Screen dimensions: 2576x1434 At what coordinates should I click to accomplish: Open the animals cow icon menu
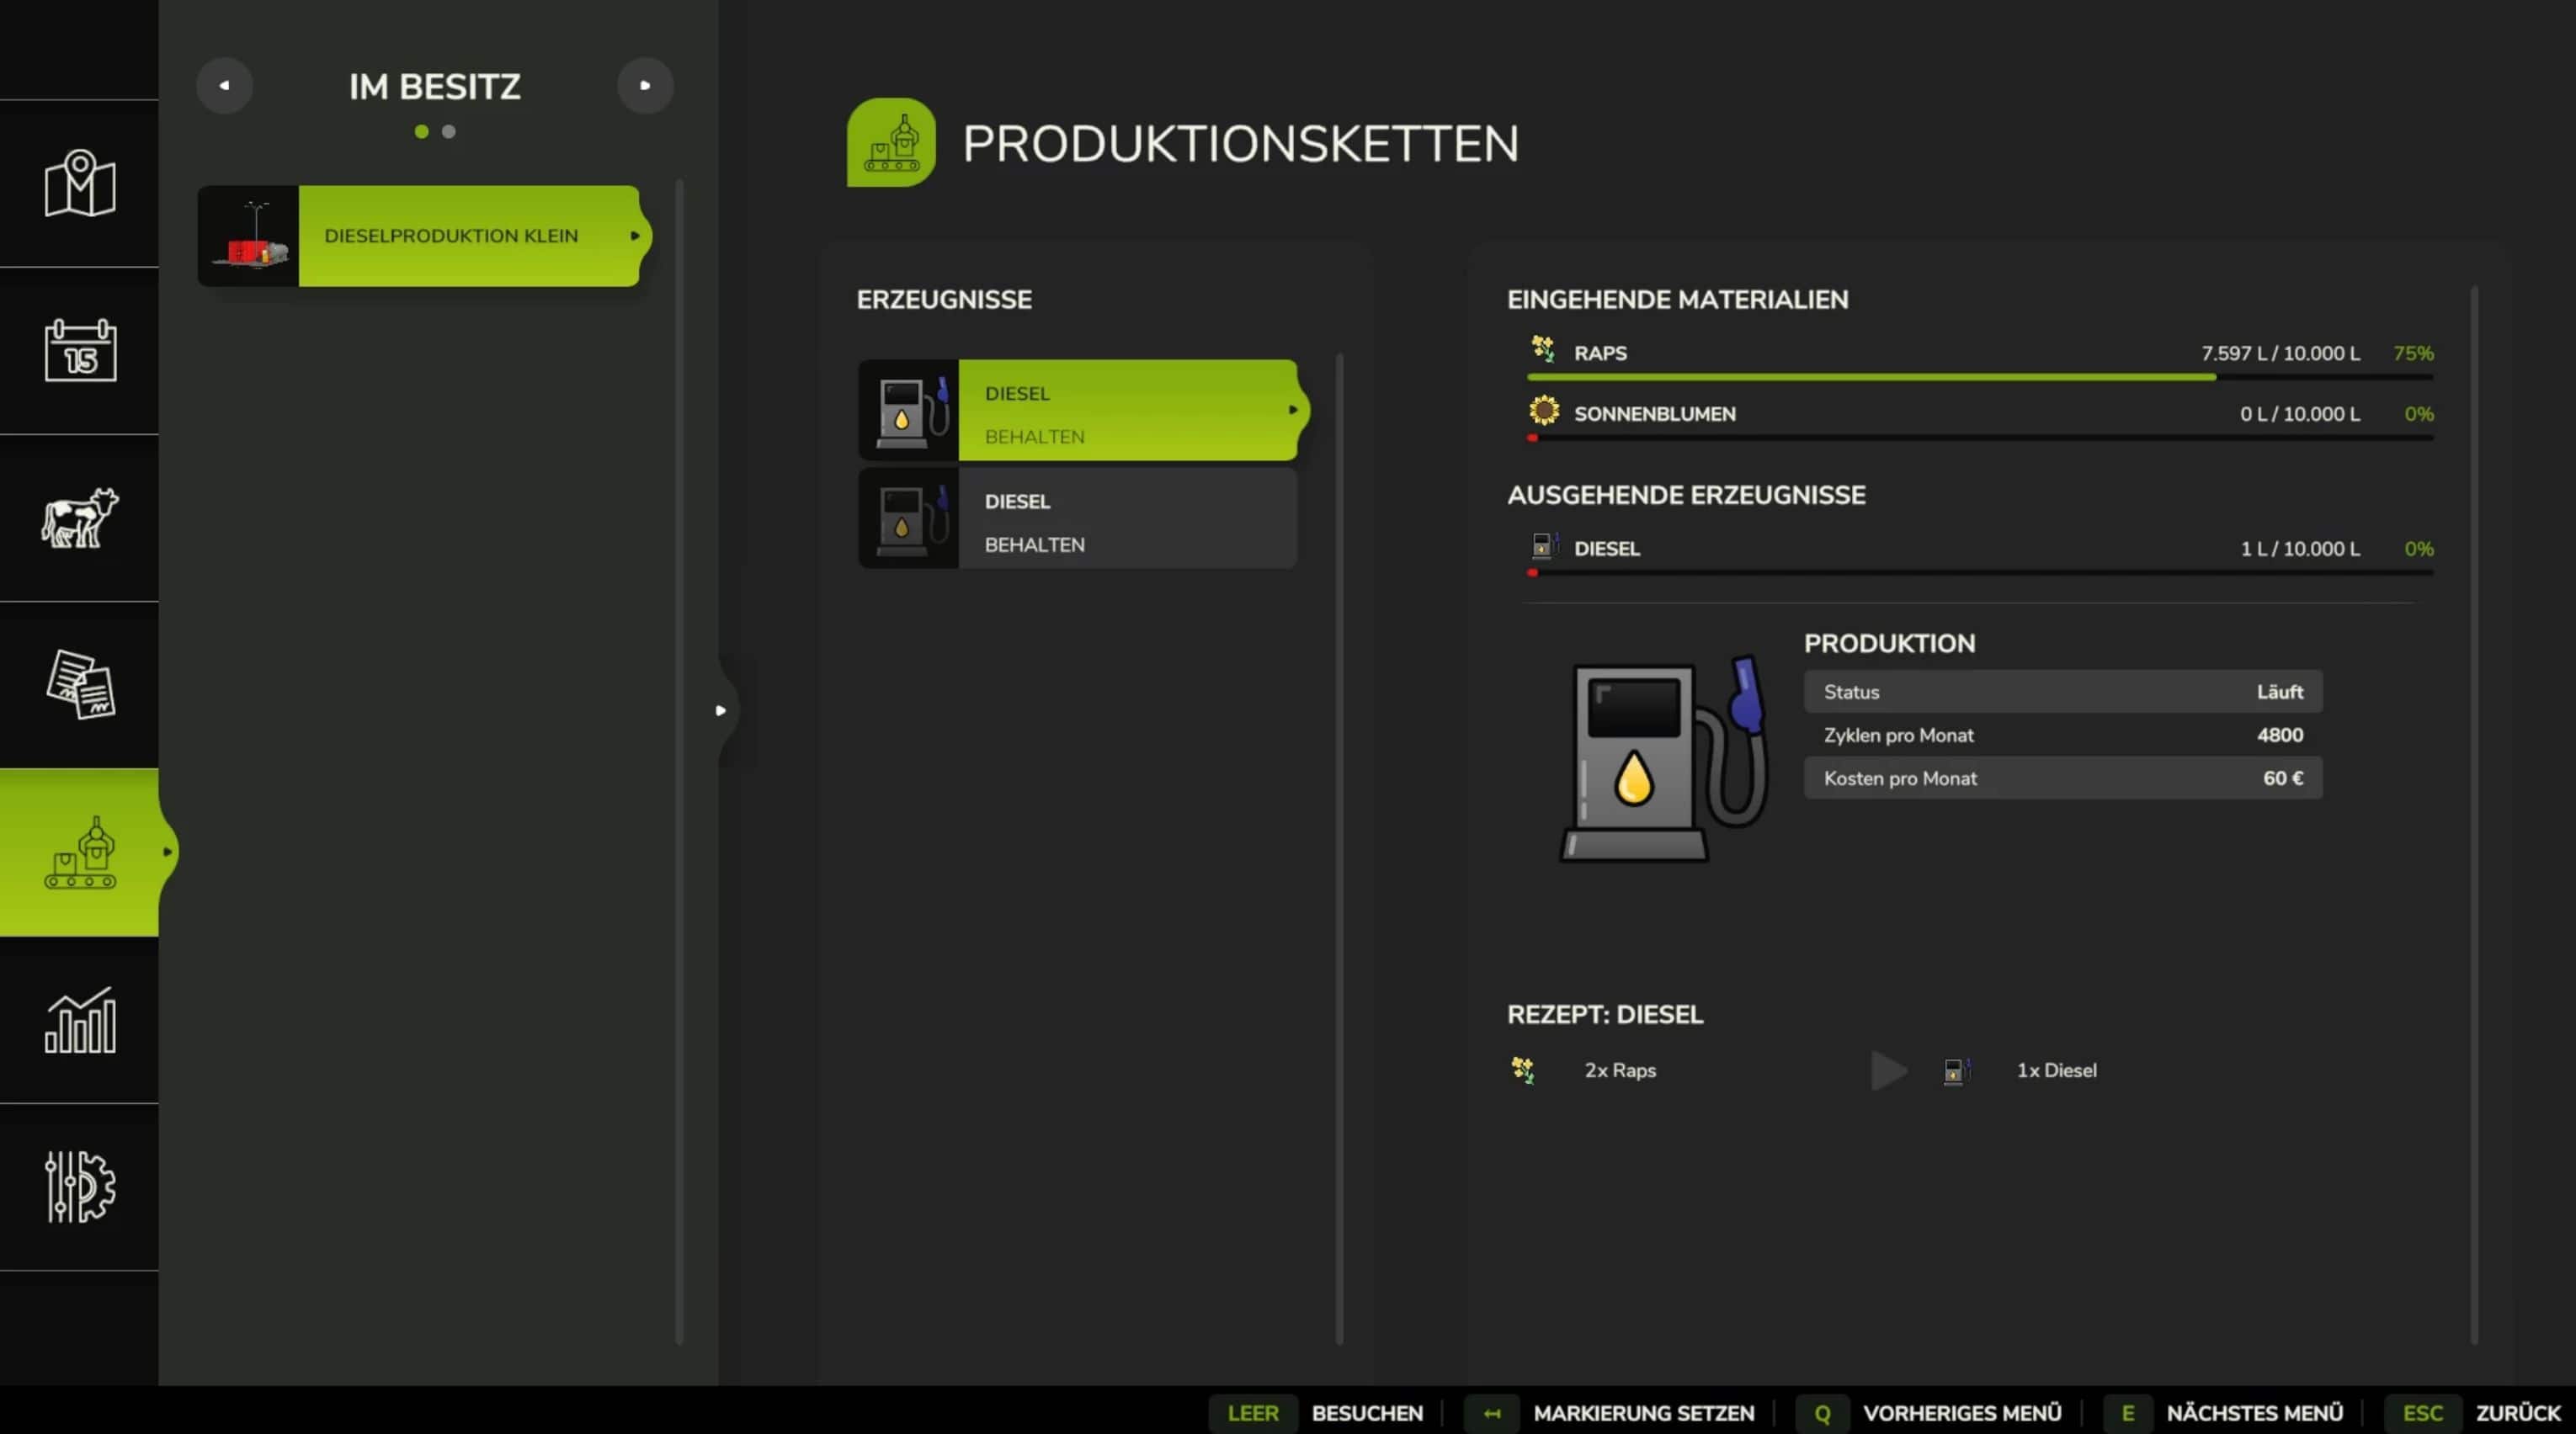point(80,517)
